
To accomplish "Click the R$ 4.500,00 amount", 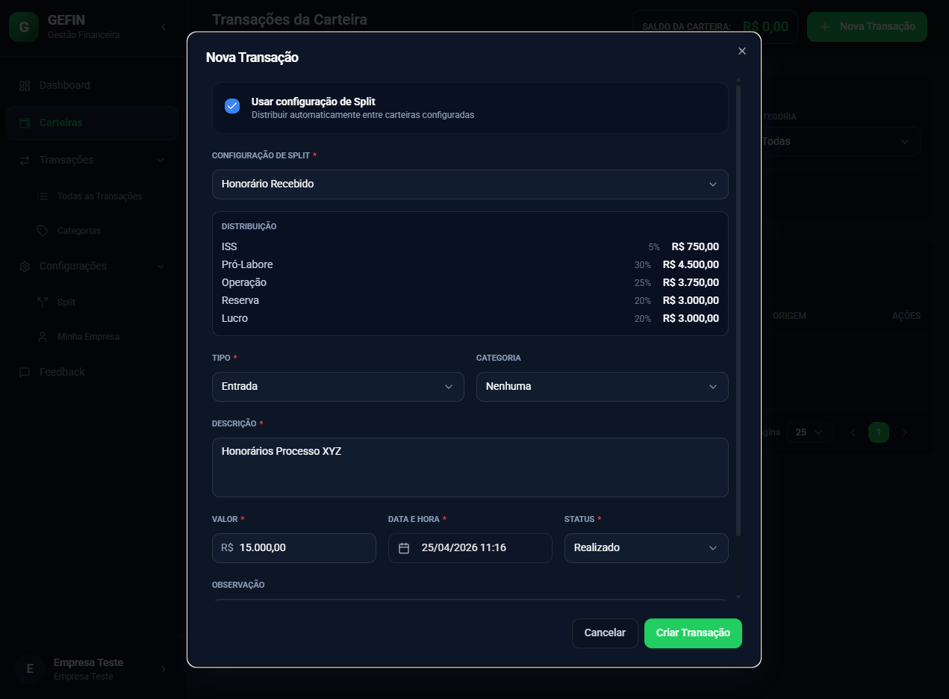I will [x=691, y=264].
